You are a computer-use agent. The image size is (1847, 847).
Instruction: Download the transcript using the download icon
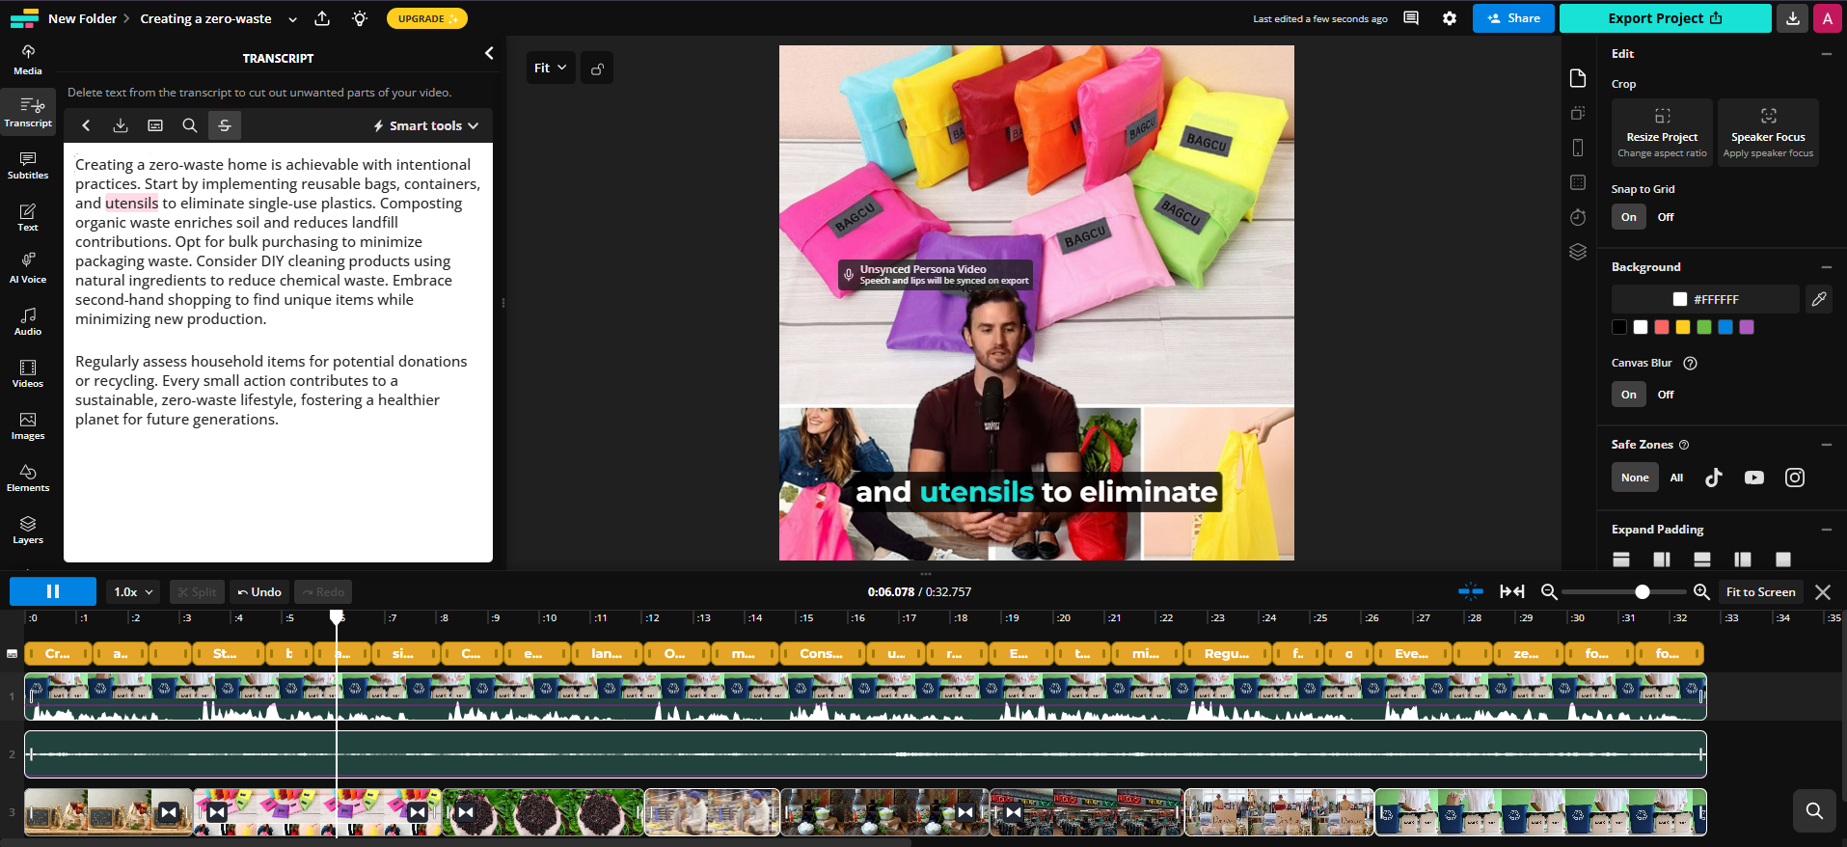pos(121,125)
